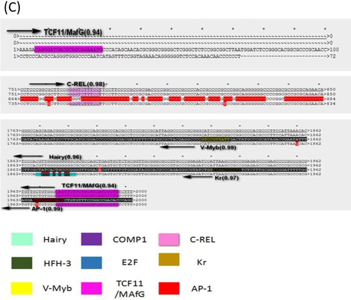The height and width of the screenshot is (300, 351).
Task: Click the yellow V-Myb legend swatch
Action: point(21,286)
